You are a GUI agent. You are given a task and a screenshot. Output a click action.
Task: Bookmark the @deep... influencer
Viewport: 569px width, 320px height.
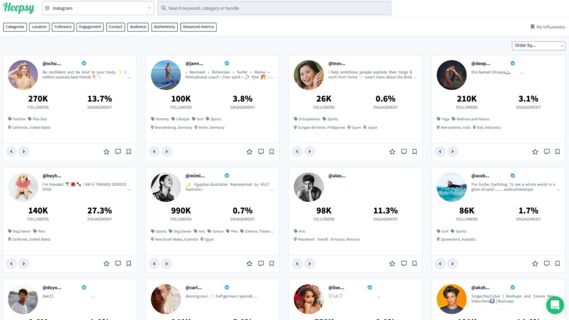click(558, 151)
